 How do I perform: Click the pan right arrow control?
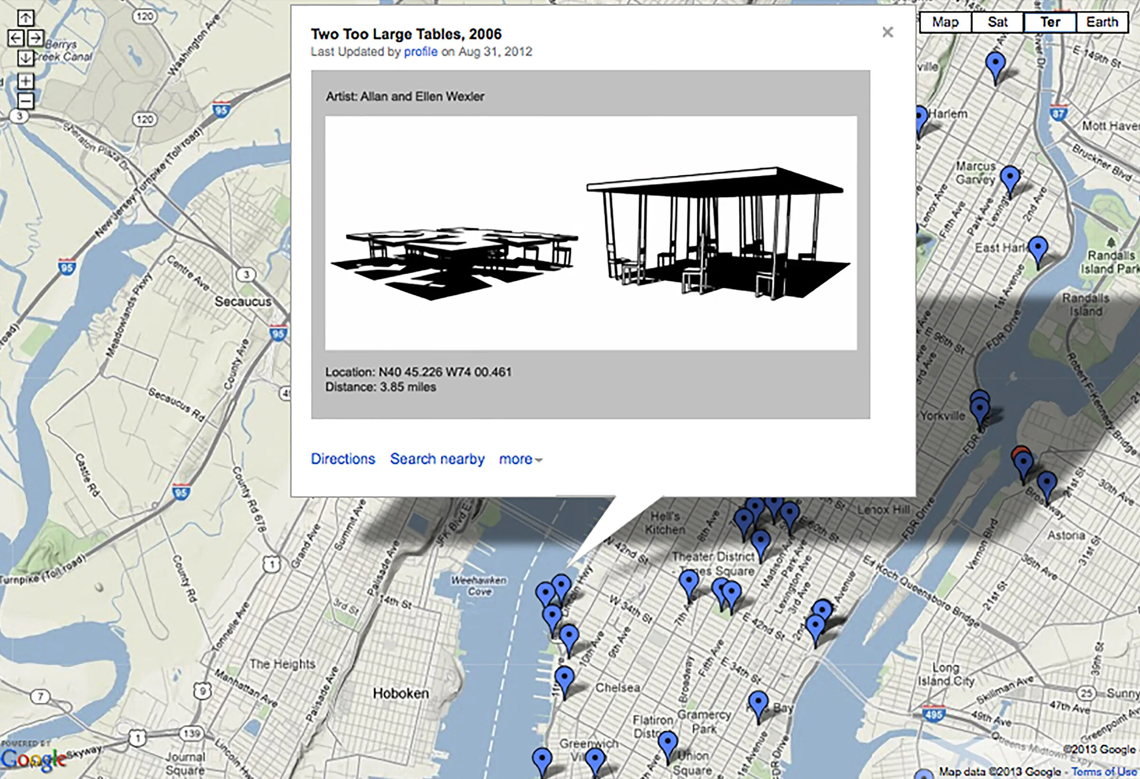click(35, 38)
